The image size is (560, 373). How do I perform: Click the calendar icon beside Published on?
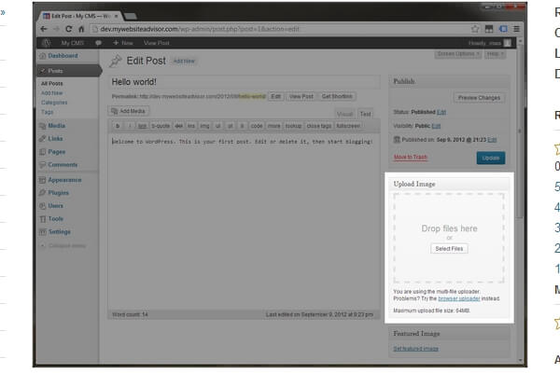(397, 139)
